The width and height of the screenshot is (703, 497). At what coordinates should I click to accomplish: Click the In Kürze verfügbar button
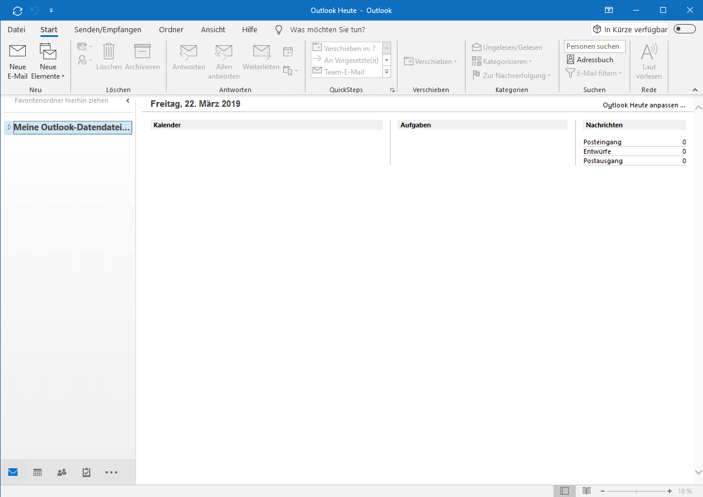tap(630, 29)
